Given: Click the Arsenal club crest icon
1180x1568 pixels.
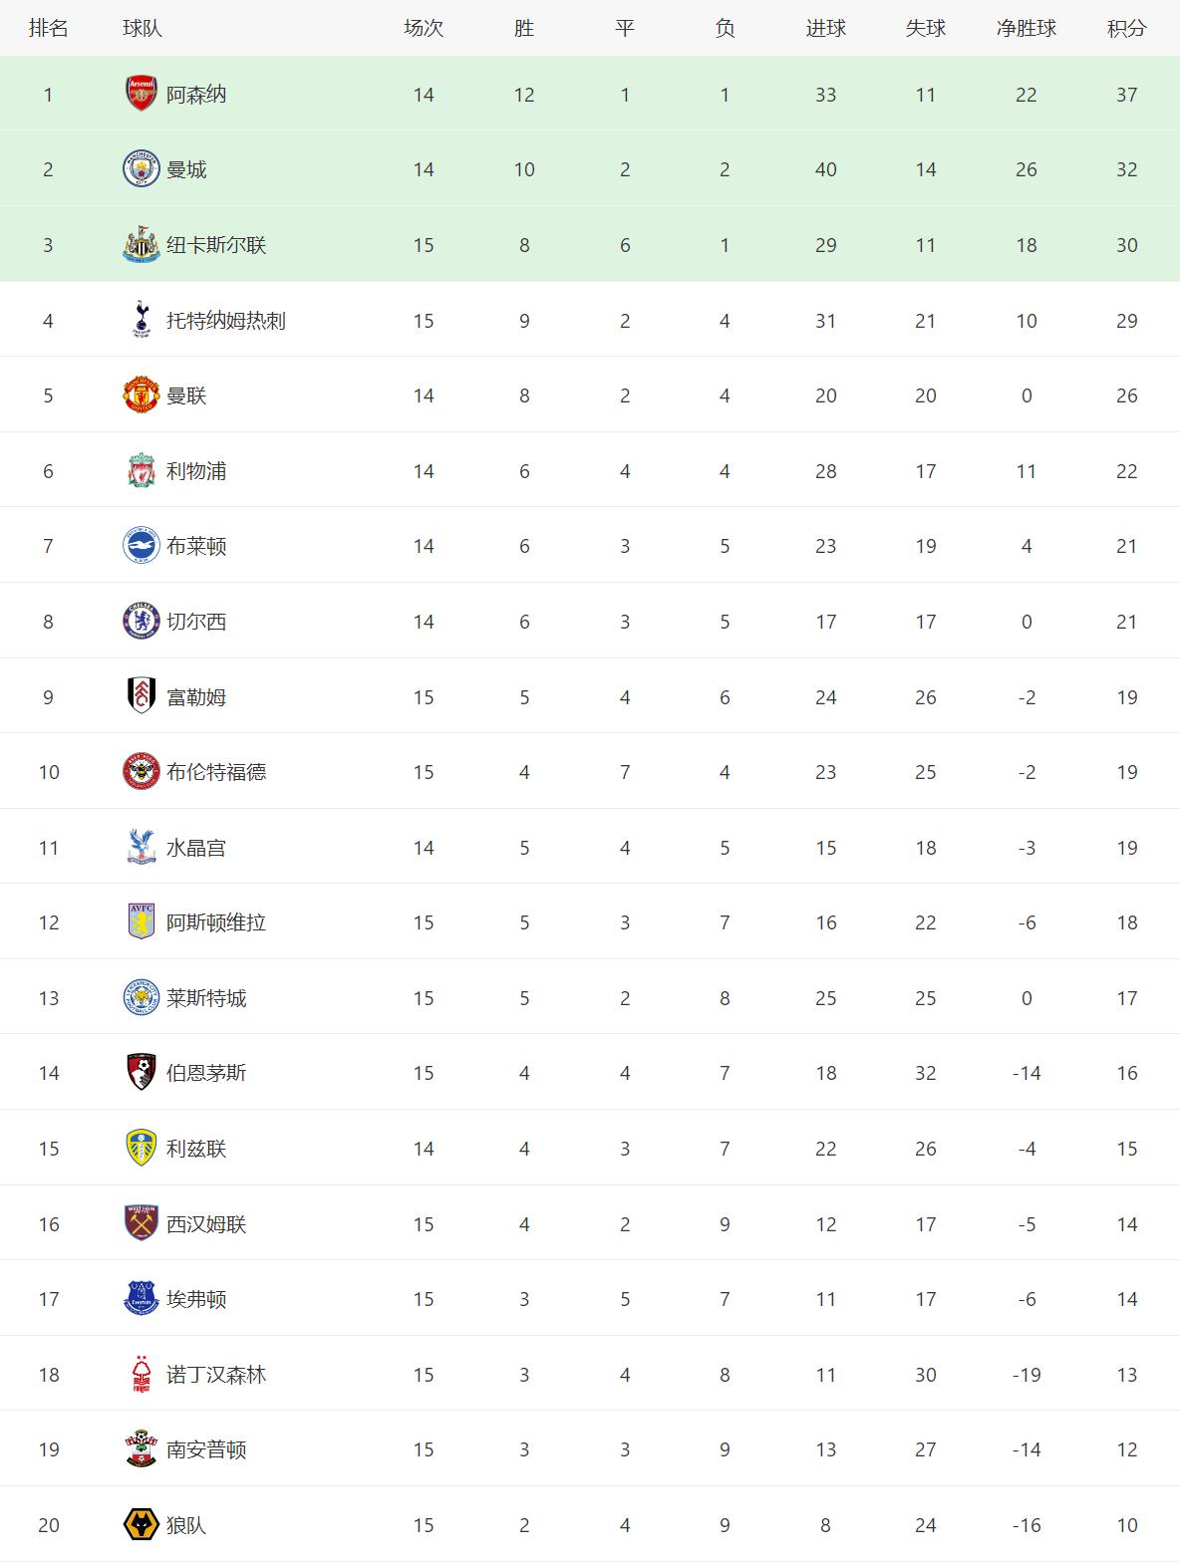Looking at the screenshot, I should [x=141, y=94].
